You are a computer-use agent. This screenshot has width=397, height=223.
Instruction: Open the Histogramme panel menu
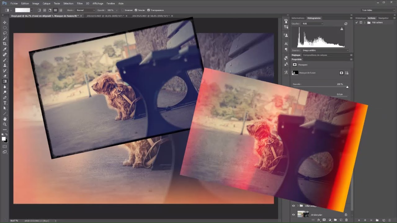[x=351, y=18]
